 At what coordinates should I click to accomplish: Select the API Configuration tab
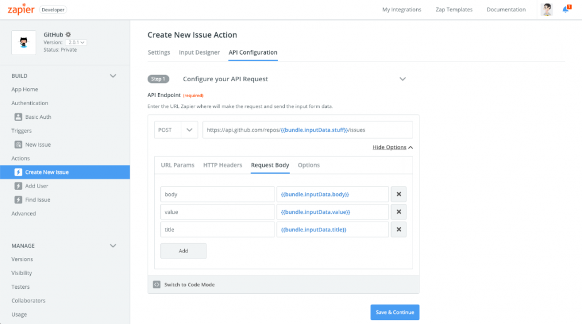pyautogui.click(x=253, y=52)
